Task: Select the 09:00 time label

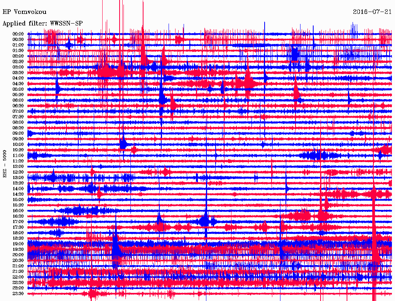Action: pos(18,134)
